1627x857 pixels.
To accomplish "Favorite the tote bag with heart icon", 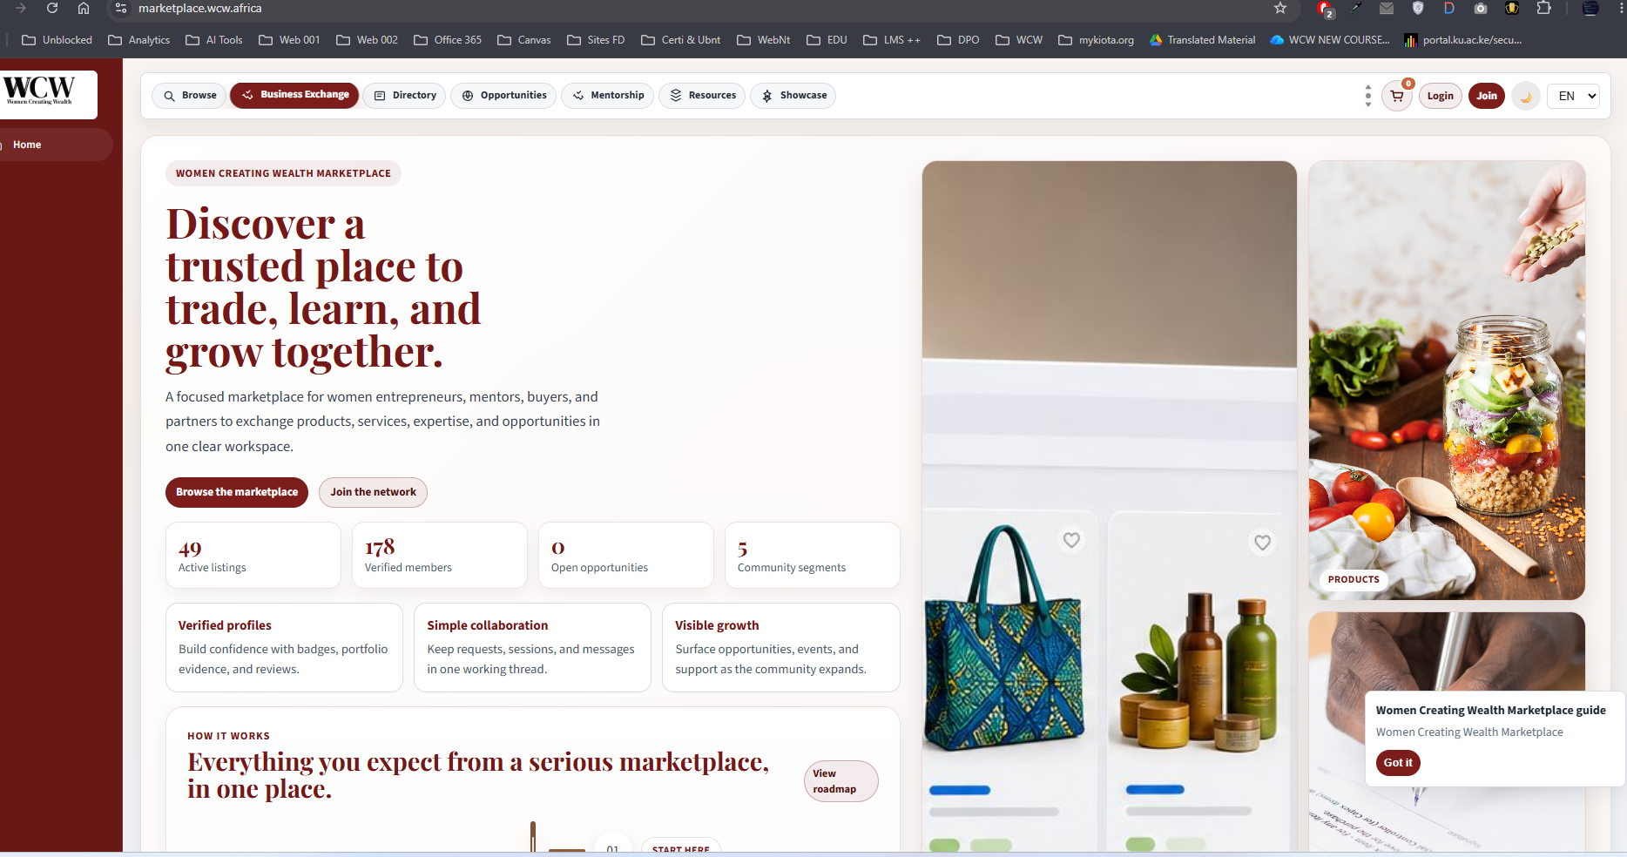I will click(1071, 540).
